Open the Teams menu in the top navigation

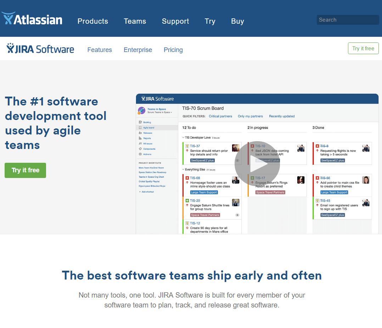point(135,21)
